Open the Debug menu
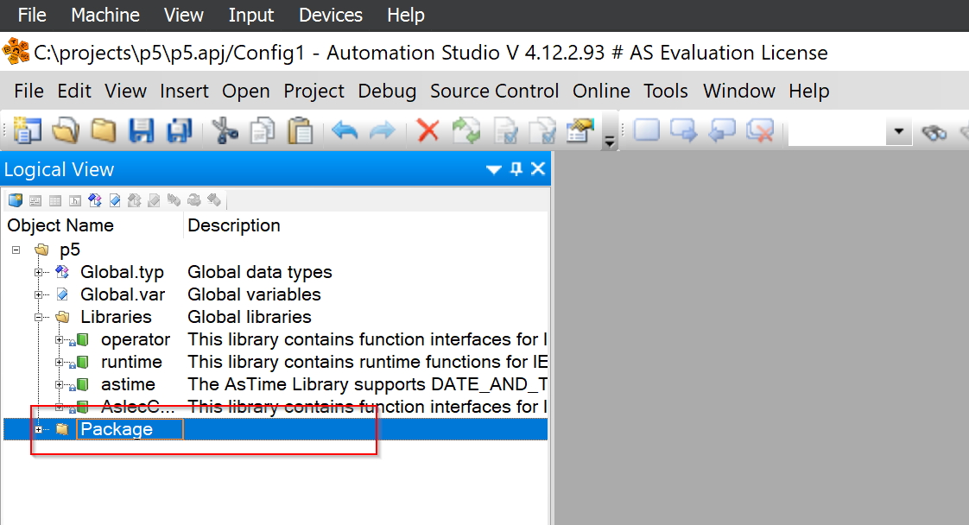Screen dimensions: 969x525 pyautogui.click(x=387, y=91)
